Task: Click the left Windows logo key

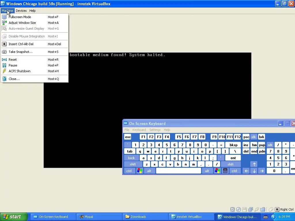Action: click(x=140, y=171)
